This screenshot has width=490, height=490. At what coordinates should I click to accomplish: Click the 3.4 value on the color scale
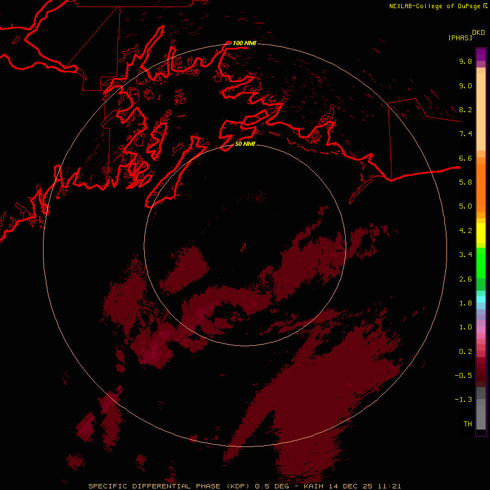coord(465,255)
